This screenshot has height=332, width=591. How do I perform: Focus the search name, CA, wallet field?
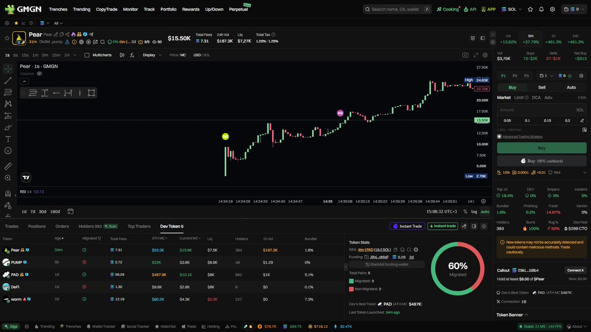[397, 9]
